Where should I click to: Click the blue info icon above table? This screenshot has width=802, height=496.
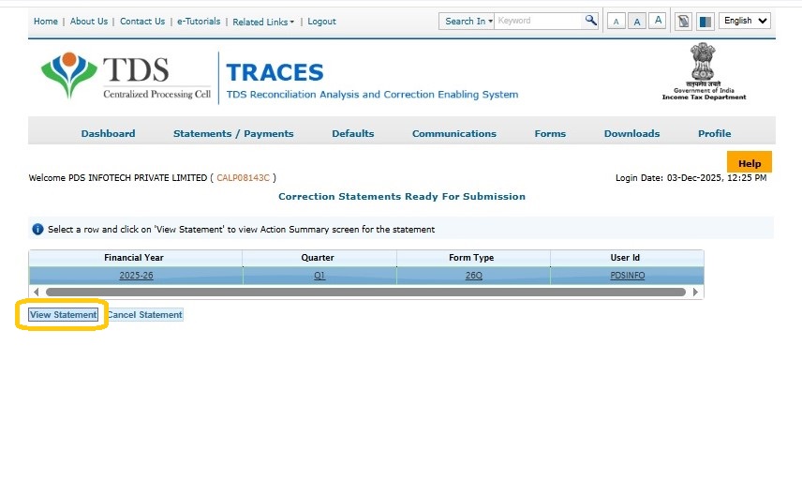(37, 229)
